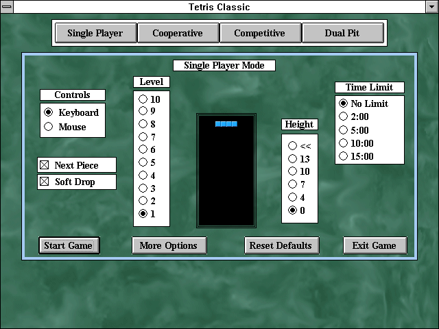Toggle the Soft Drop checkbox

(x=76, y=182)
